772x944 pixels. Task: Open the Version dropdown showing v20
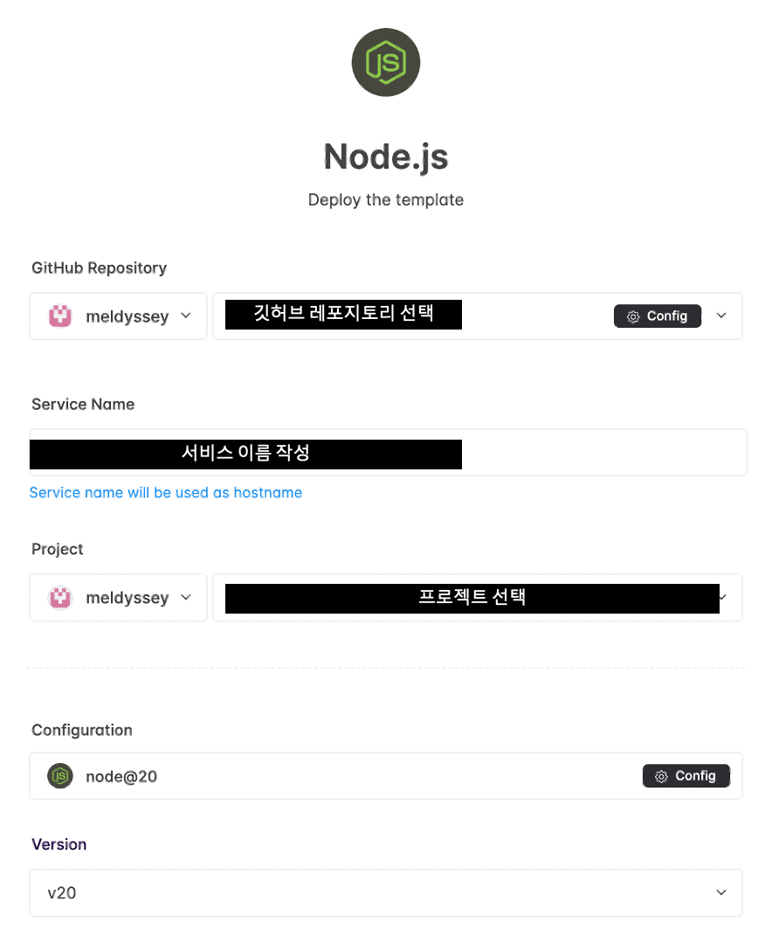click(385, 892)
